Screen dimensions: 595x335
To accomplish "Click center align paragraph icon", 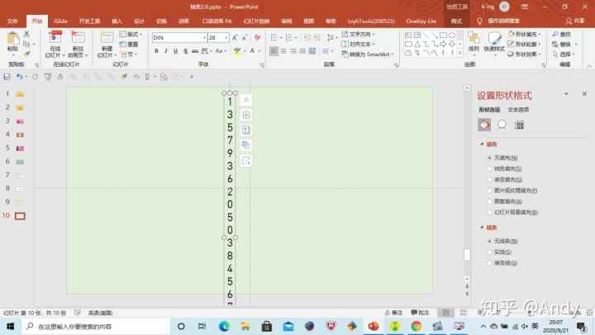I will coord(283,51).
